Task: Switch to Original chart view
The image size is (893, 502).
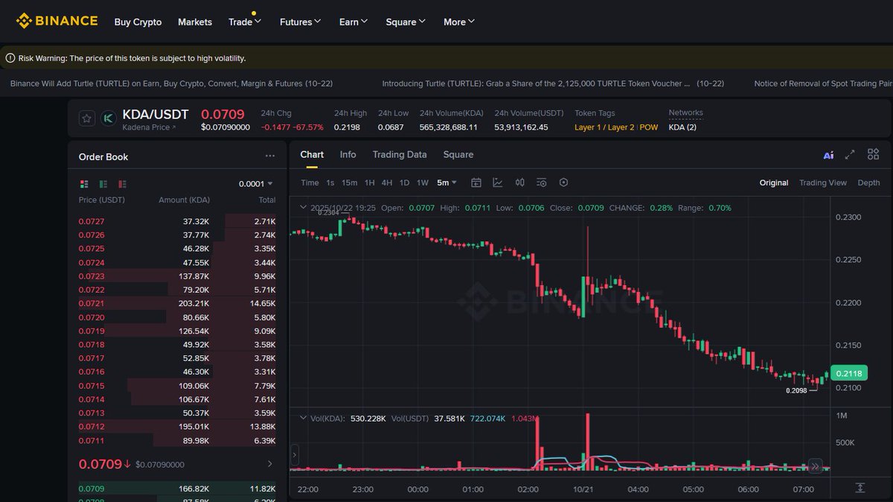Action: tap(774, 182)
